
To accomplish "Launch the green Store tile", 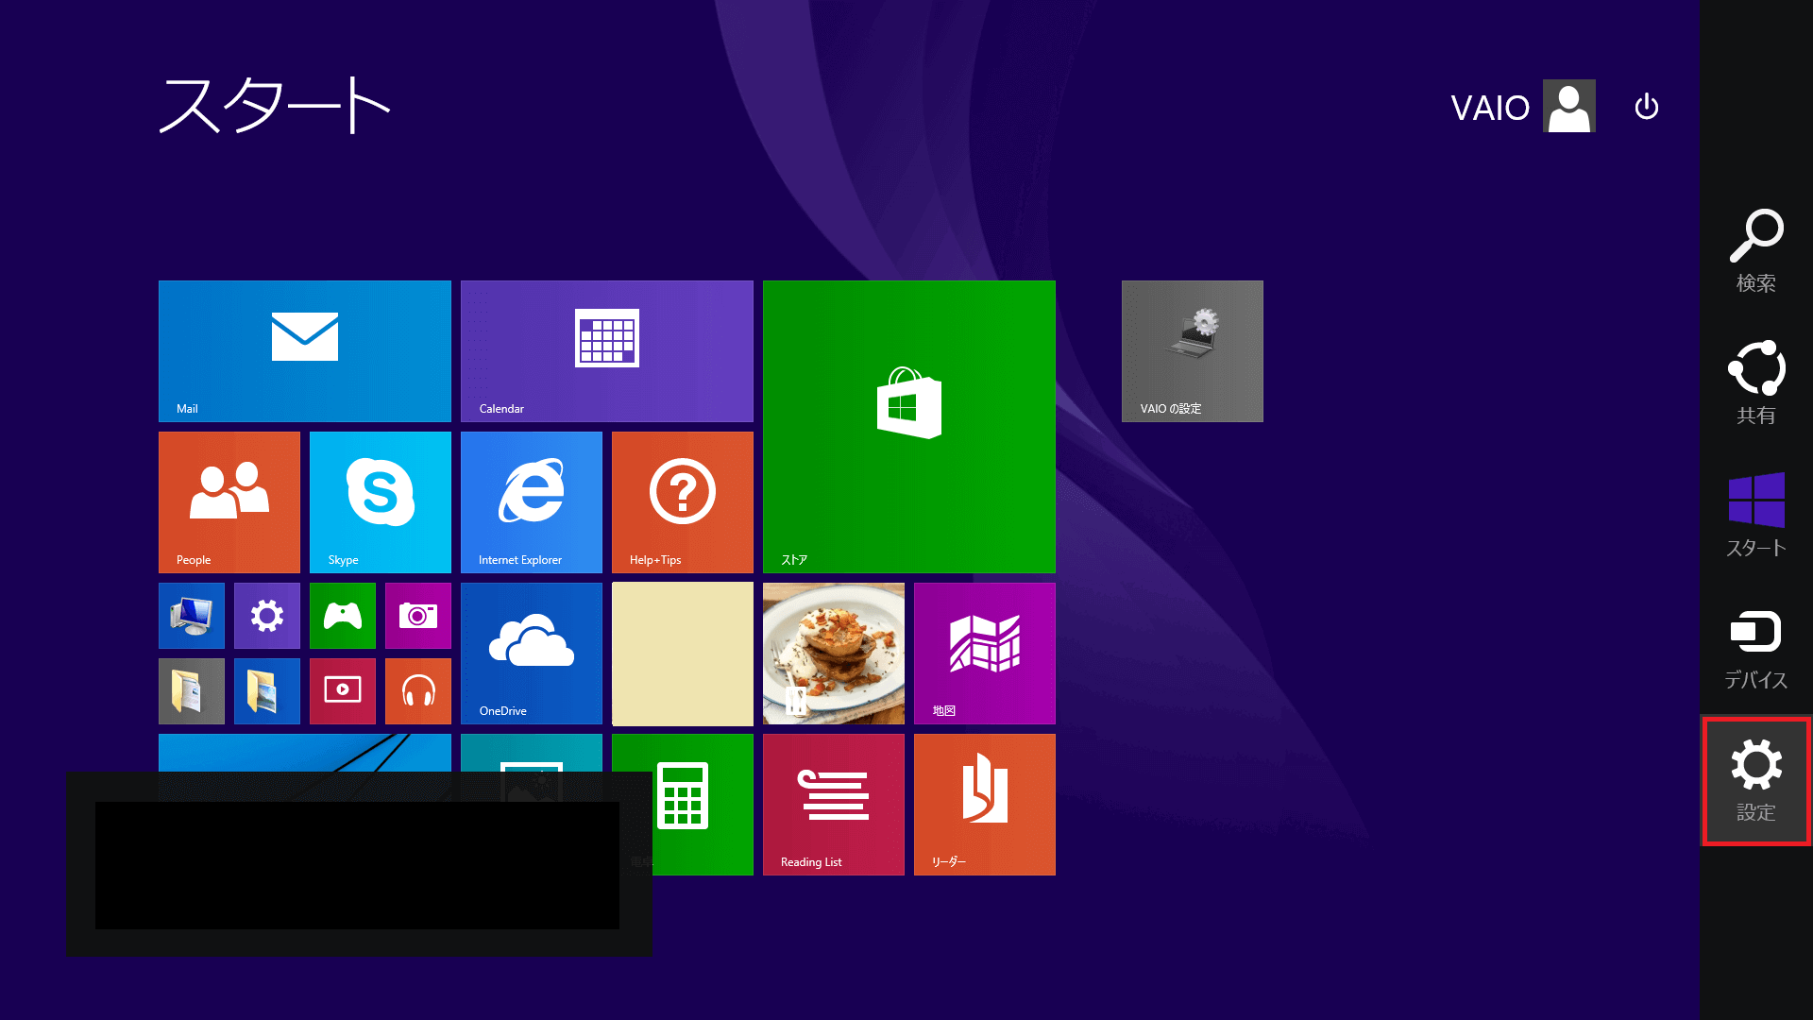I will pyautogui.click(x=909, y=427).
